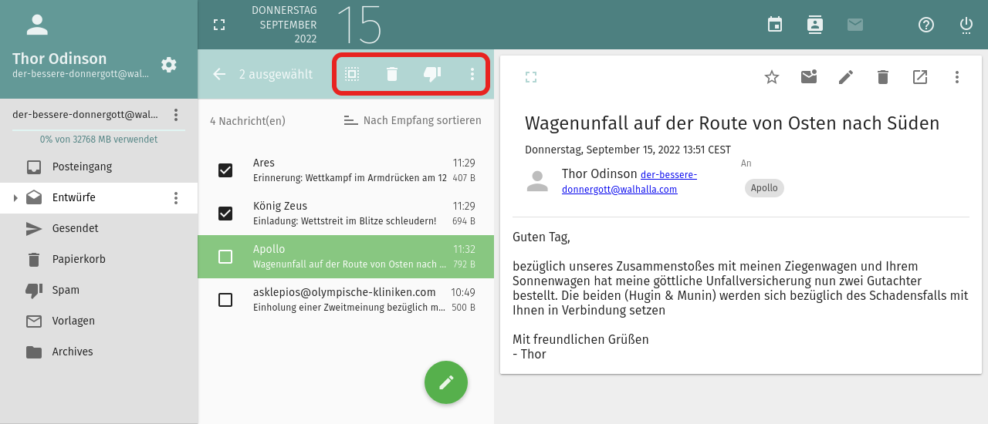Click the select-all icon in selection toolbar
Viewport: 988px width, 424px height.
click(x=352, y=74)
